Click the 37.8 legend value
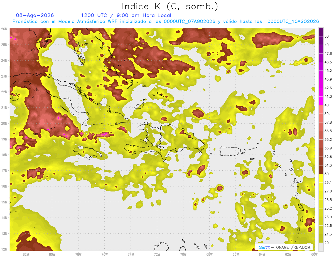The width and height of the screenshot is (334, 258). click(x=328, y=122)
